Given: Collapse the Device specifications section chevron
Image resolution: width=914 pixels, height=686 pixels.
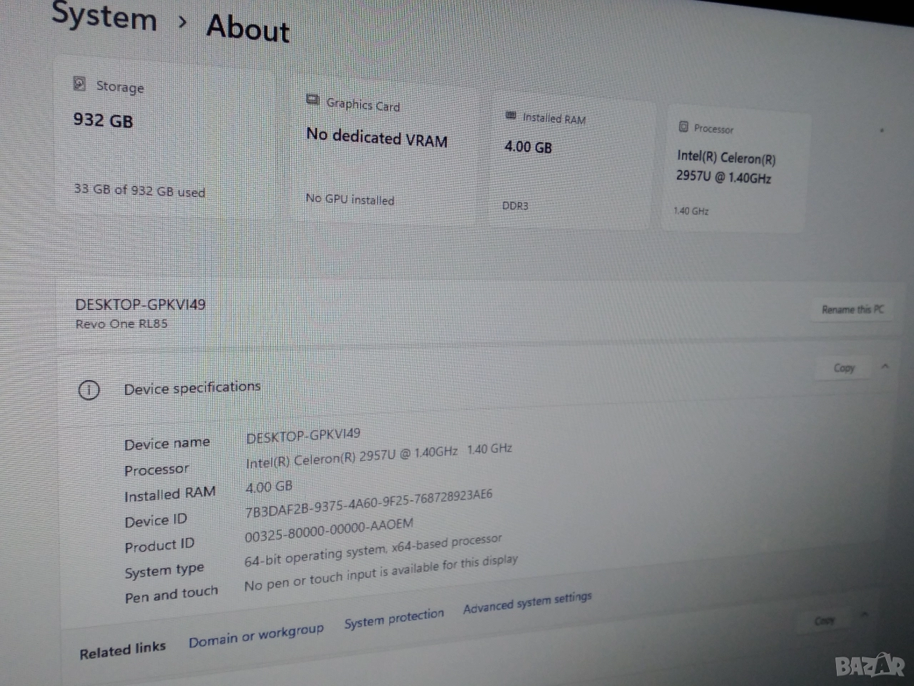Looking at the screenshot, I should pos(885,367).
